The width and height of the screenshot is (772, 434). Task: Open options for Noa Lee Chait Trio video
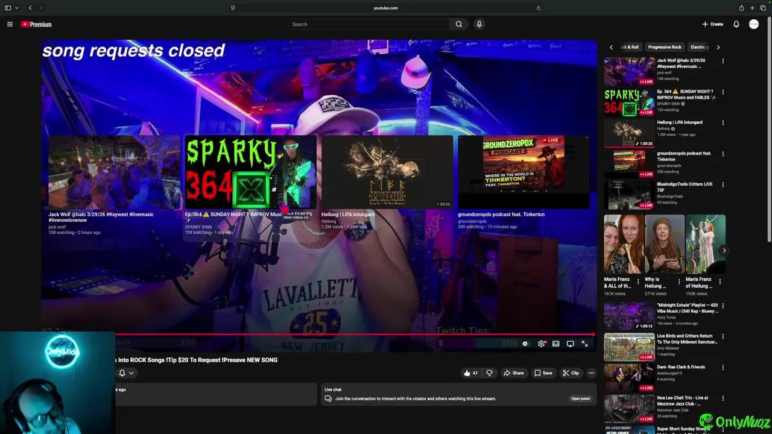pos(723,398)
